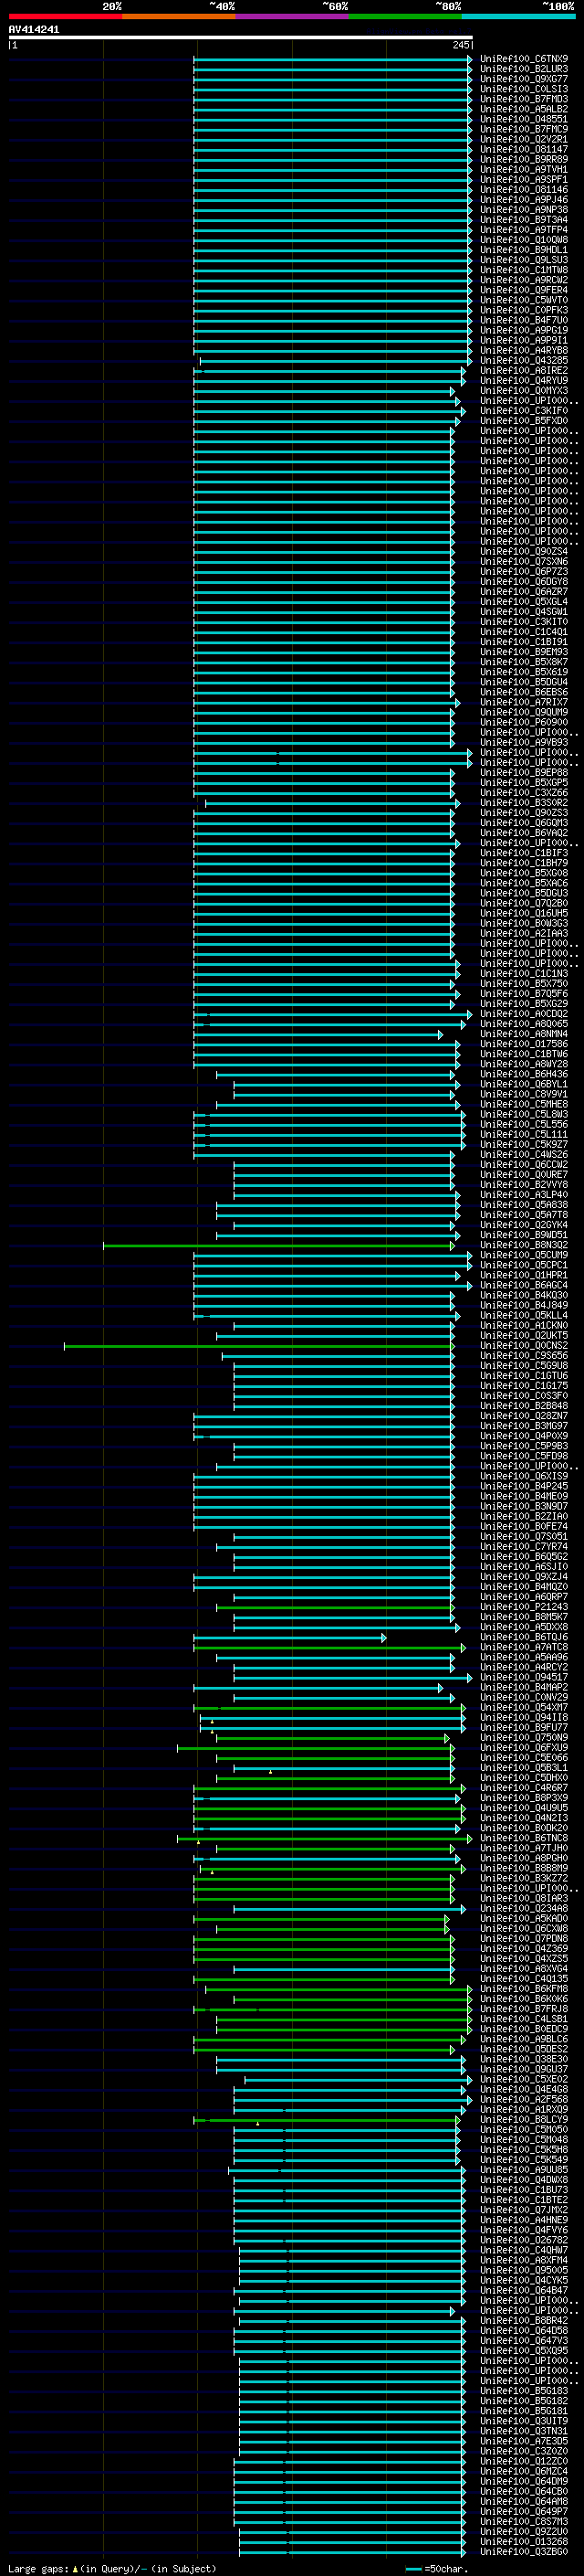584x2576 pixels.
Task: Select the UniRef100_B9RR89 label
Action: pos(524,159)
